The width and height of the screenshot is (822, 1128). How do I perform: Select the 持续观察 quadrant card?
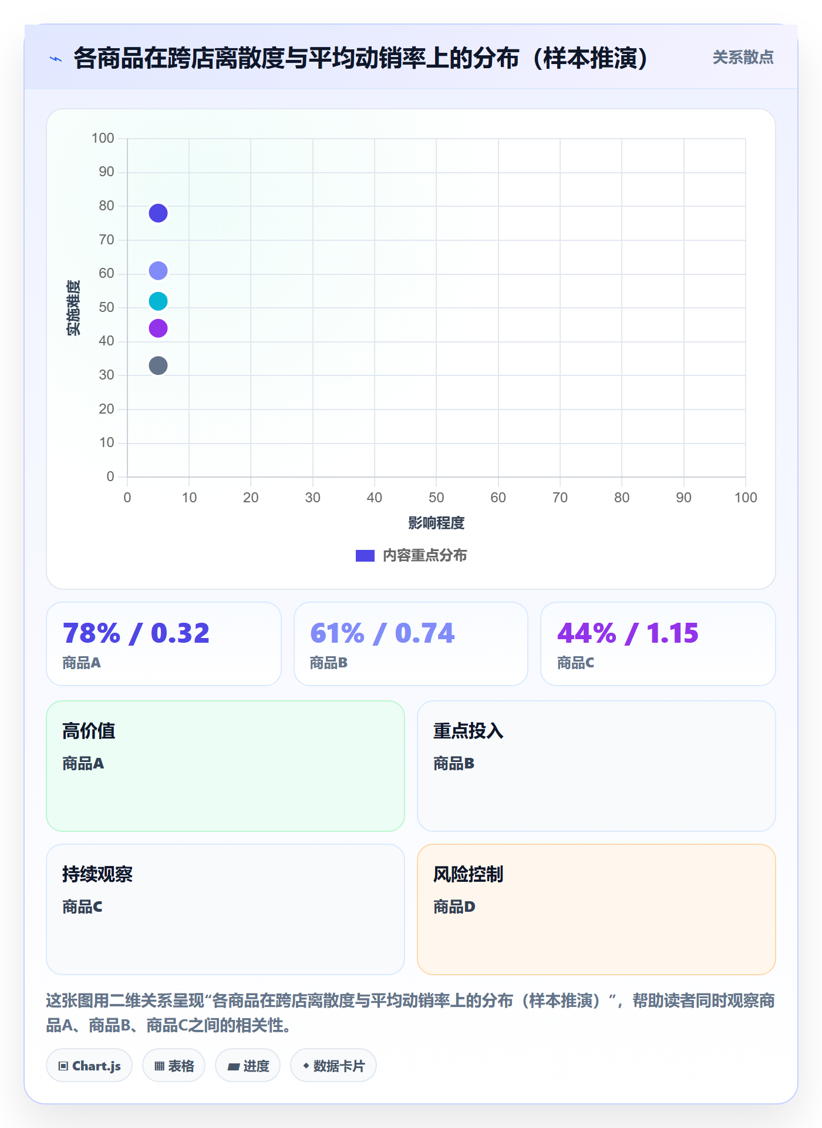point(225,909)
